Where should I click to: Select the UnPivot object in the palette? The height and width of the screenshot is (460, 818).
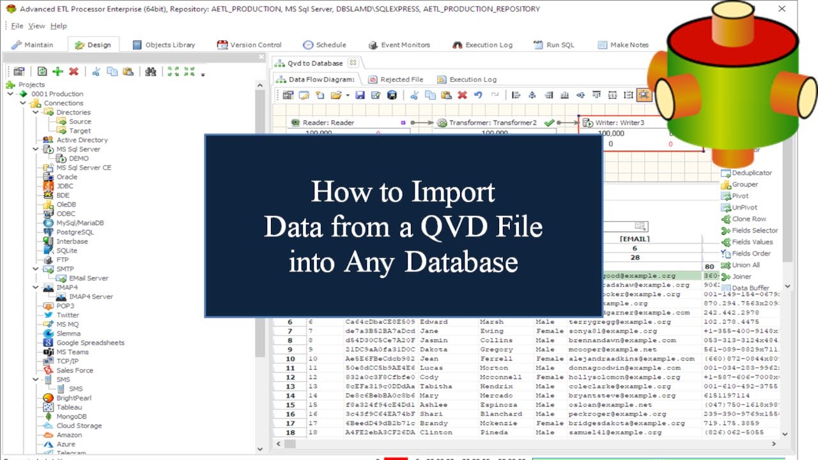[x=739, y=208]
